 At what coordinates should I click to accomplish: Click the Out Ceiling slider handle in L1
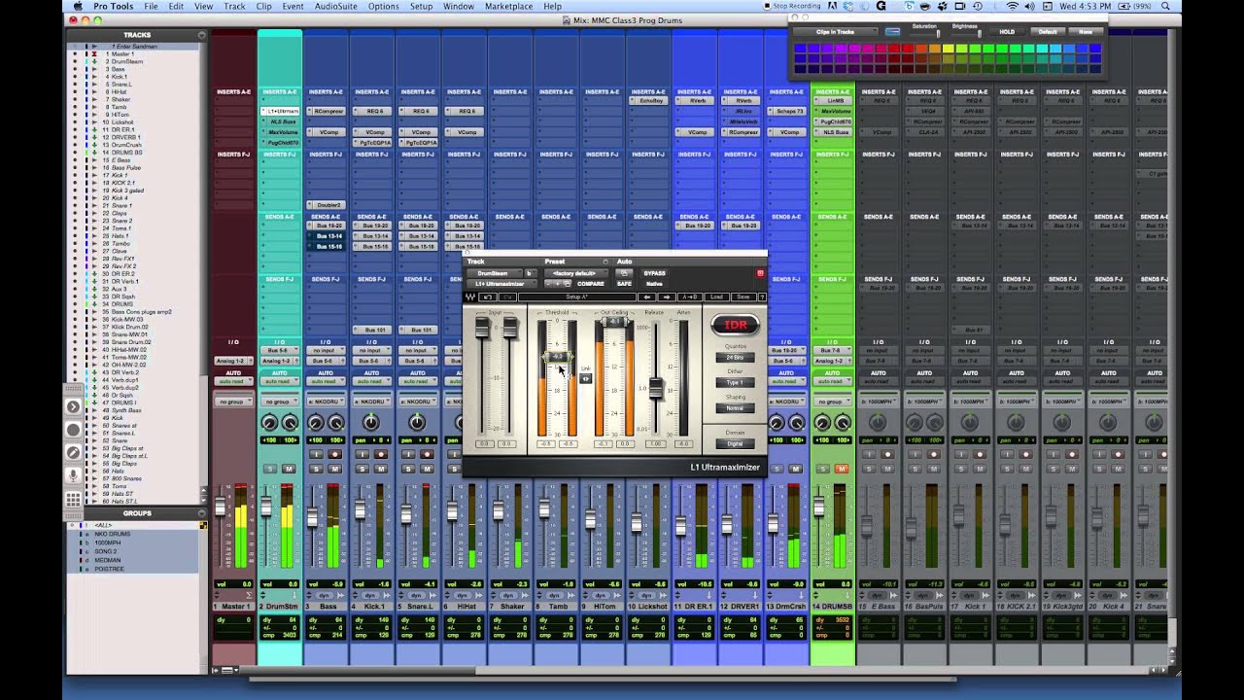pyautogui.click(x=614, y=321)
